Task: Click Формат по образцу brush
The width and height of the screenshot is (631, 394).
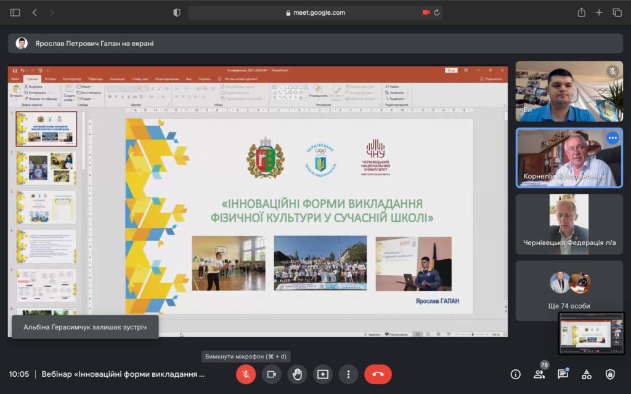Action: click(41, 98)
